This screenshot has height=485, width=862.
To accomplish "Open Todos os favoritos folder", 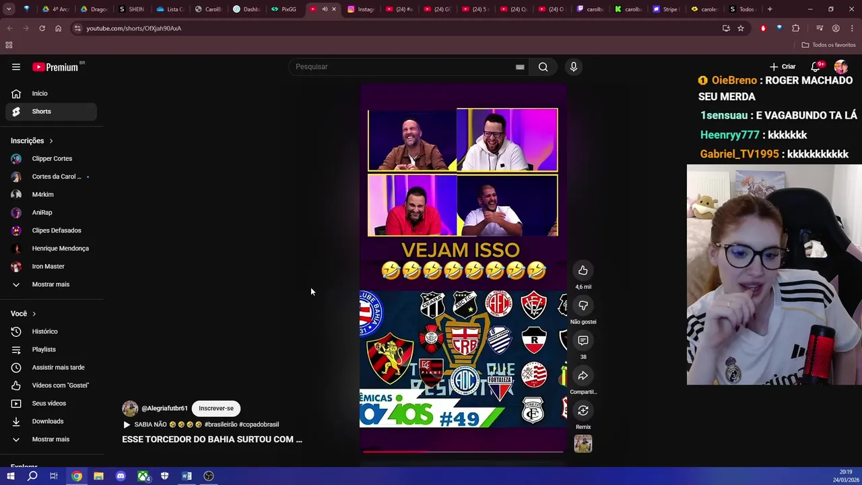I will (828, 45).
